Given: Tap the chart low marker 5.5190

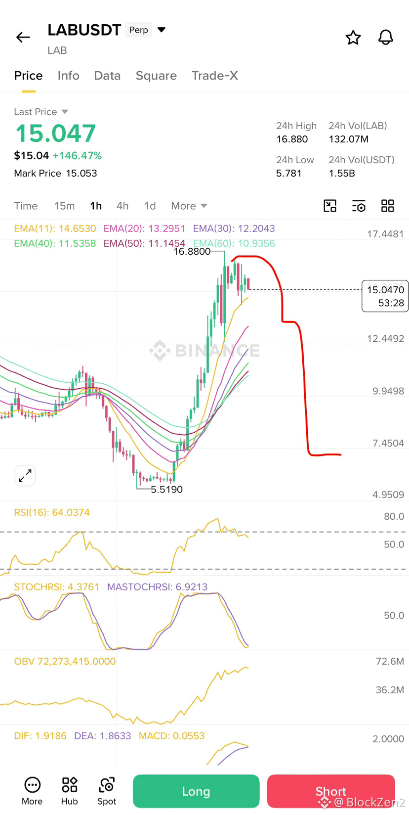Looking at the screenshot, I should pos(166,489).
